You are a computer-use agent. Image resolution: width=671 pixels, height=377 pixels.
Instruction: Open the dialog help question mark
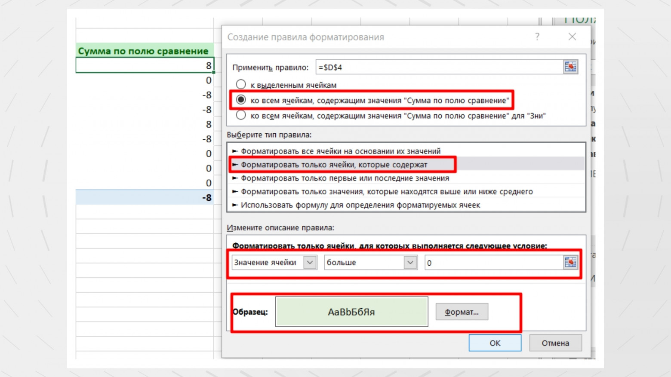pos(537,37)
